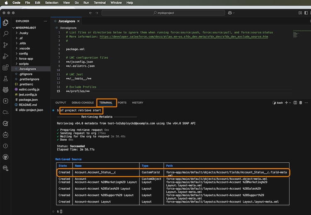Switch to the OUTPUT panel tab
Viewport: 311px width, 215px height.
pos(61,103)
